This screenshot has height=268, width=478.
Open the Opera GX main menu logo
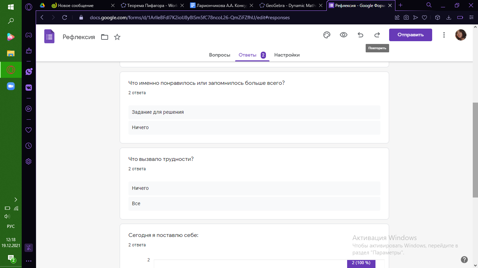(x=29, y=6)
